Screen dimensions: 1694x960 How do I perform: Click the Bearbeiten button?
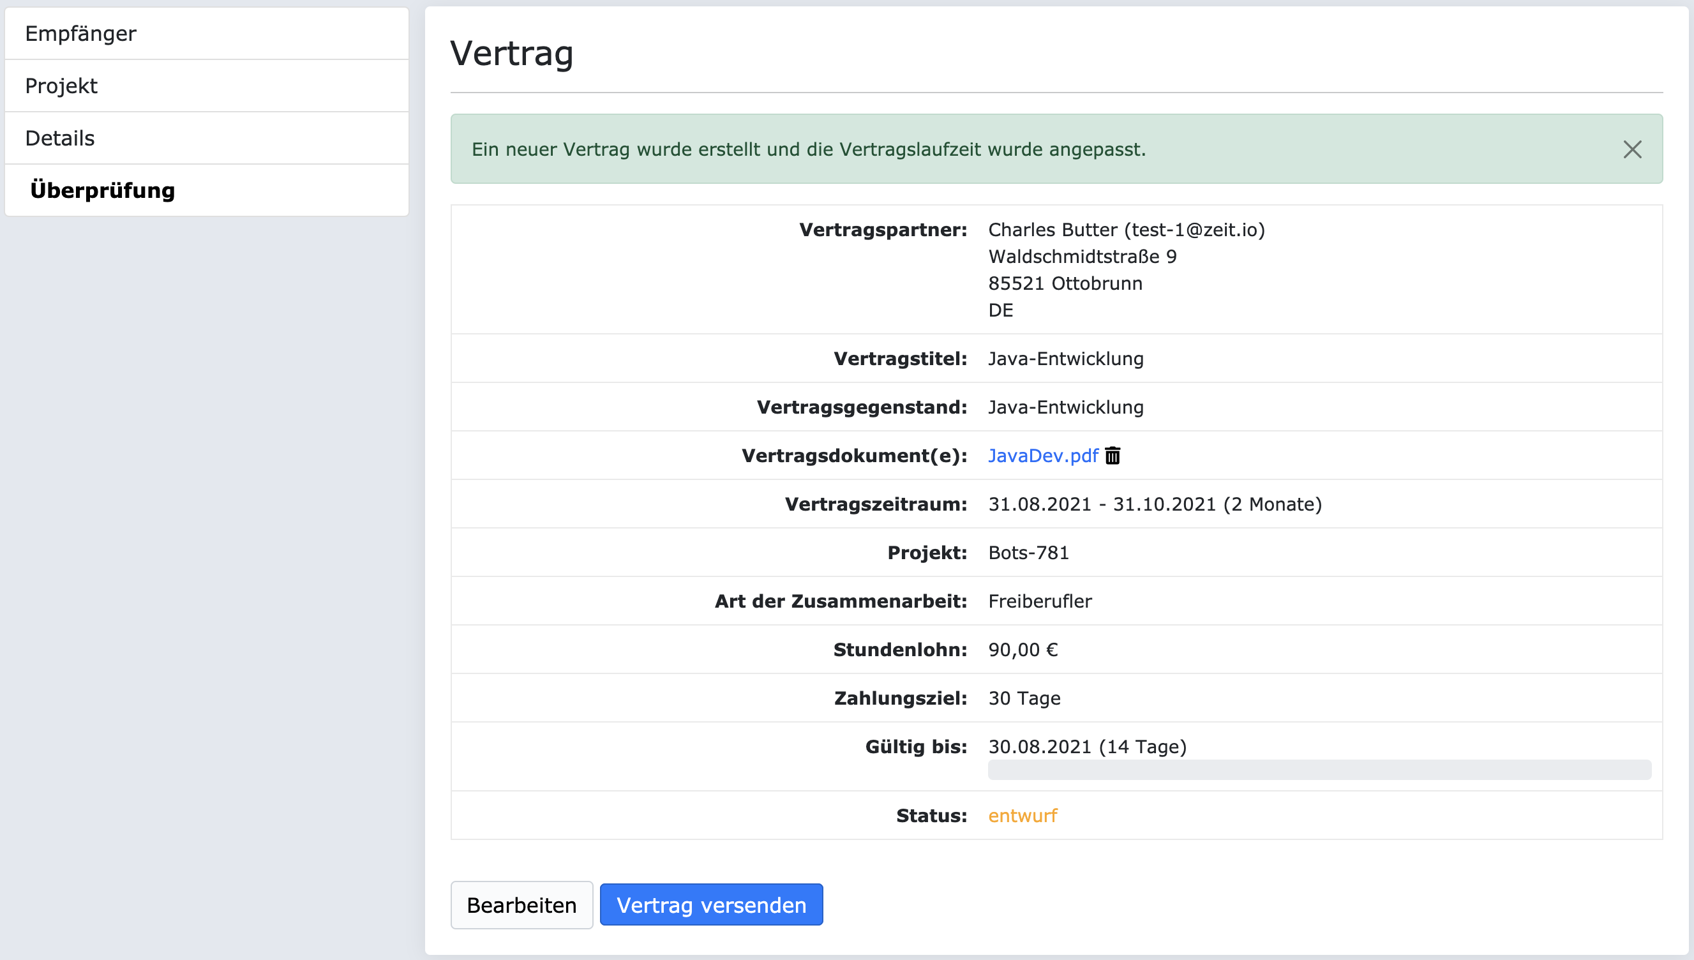tap(521, 904)
